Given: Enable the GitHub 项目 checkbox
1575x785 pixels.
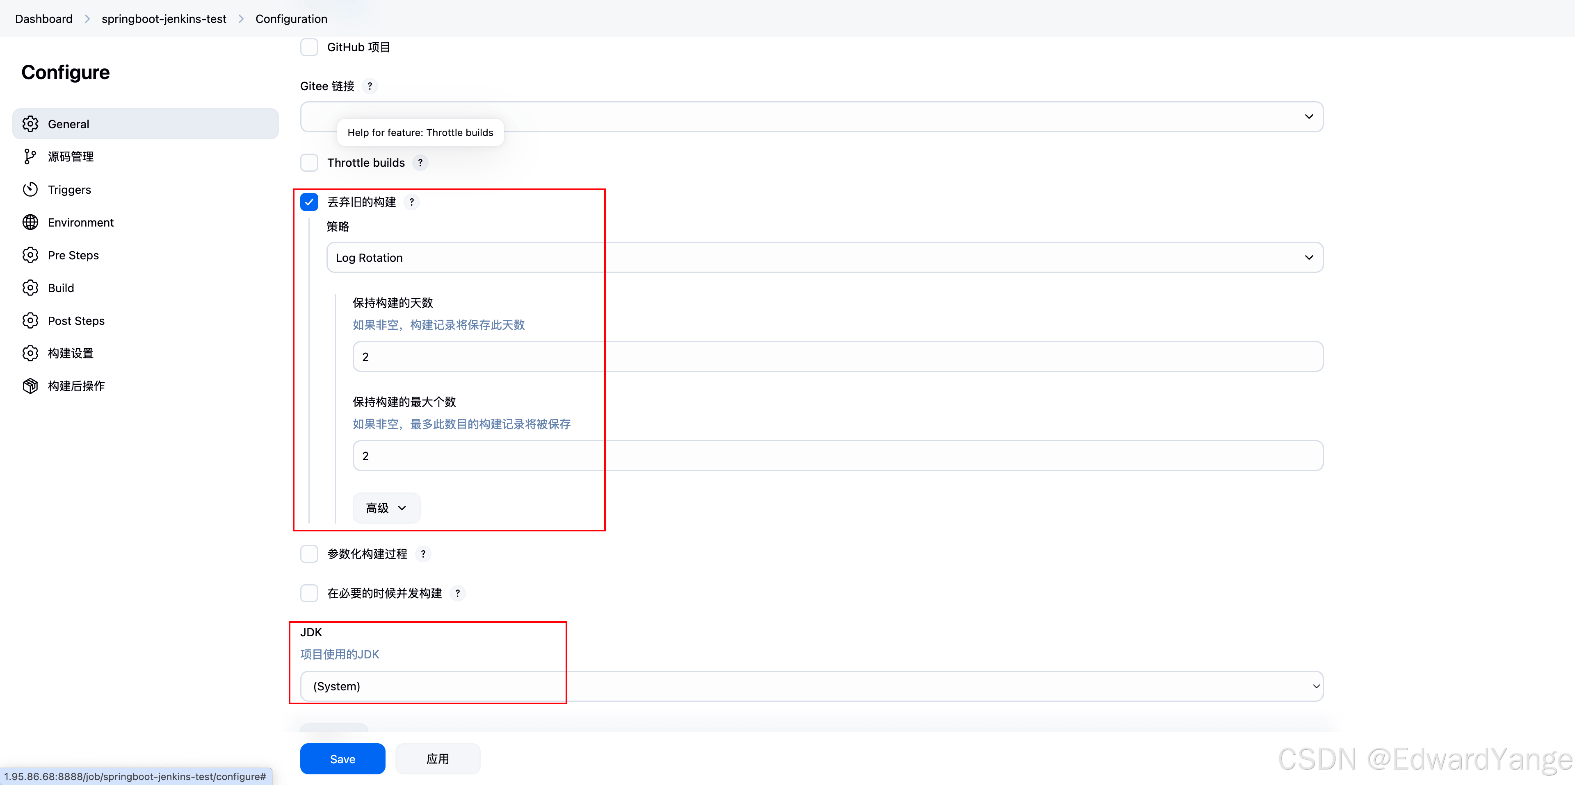Looking at the screenshot, I should [309, 47].
